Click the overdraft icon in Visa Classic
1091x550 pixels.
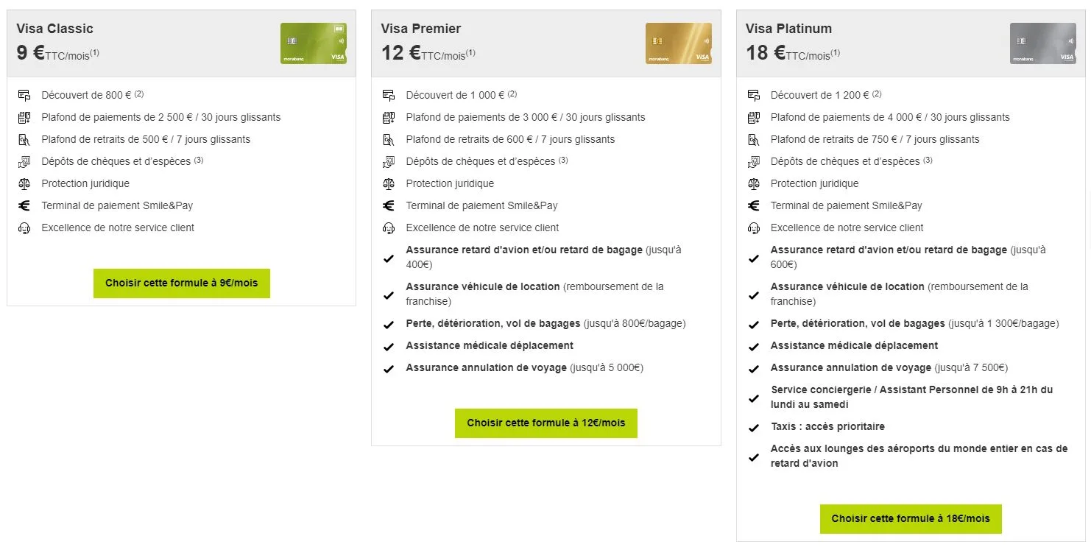pos(24,95)
